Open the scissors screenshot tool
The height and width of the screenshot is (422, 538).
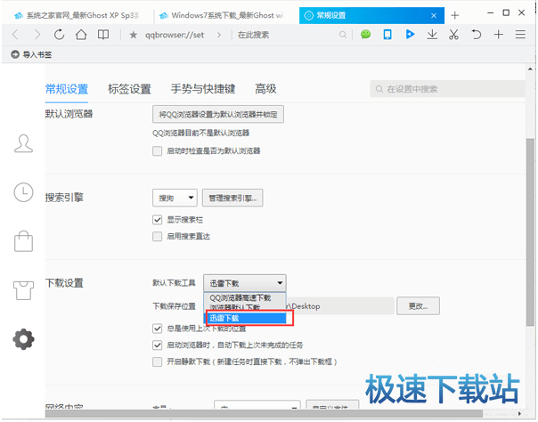point(453,35)
